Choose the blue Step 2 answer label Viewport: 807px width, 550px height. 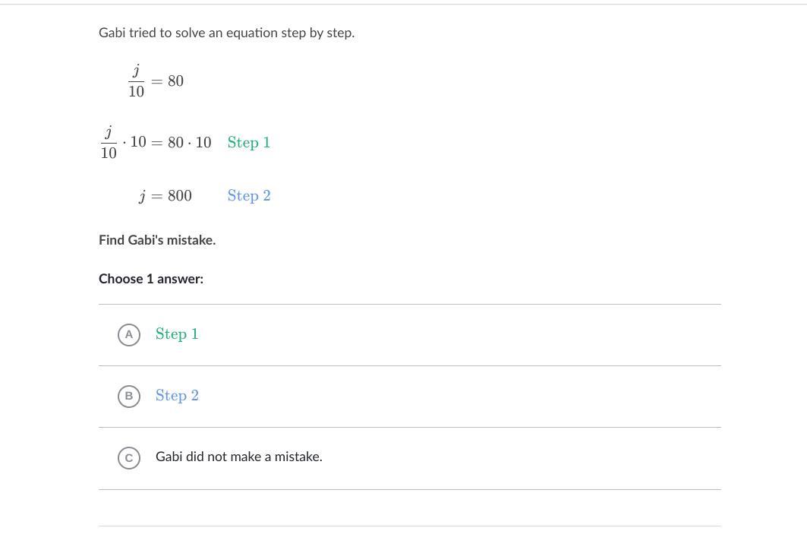[177, 396]
